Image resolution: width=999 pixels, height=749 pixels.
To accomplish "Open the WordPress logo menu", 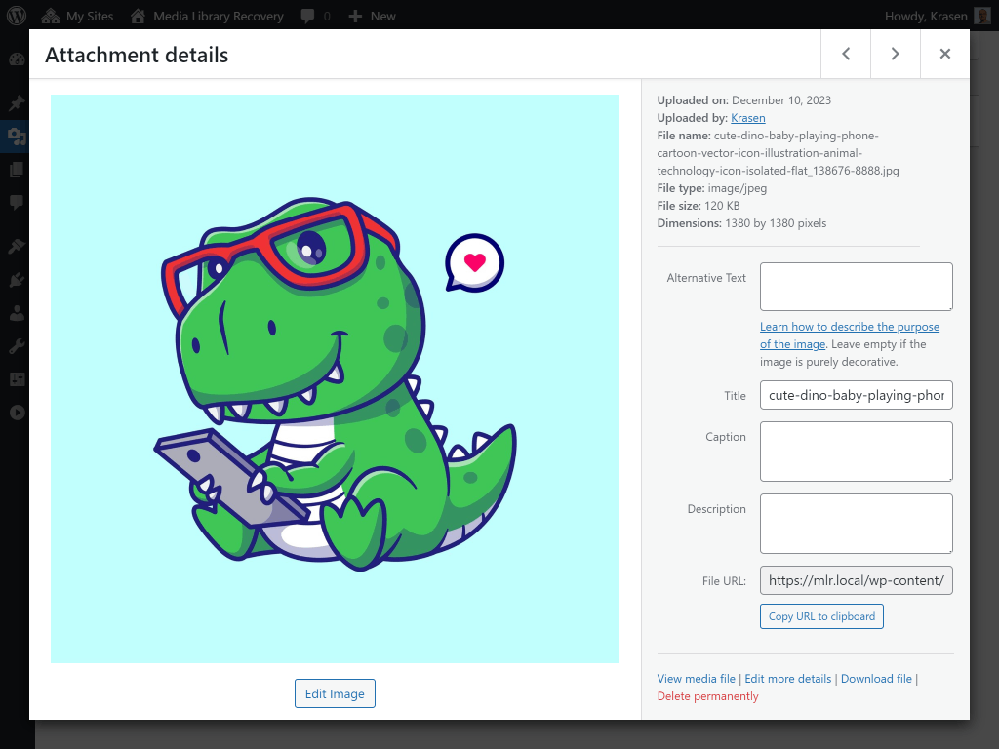I will point(17,16).
